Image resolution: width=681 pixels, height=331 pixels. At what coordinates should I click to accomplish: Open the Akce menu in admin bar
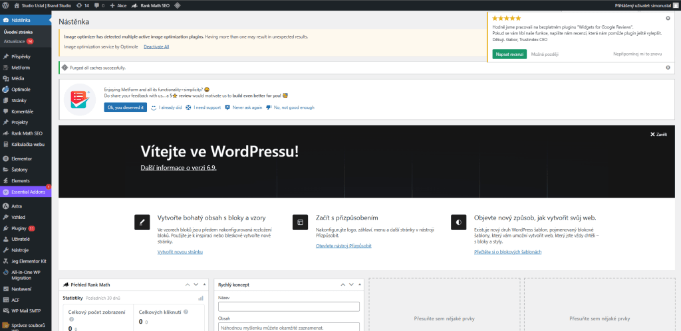[x=118, y=5]
